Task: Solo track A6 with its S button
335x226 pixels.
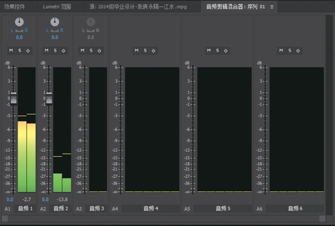Action: [x=289, y=50]
